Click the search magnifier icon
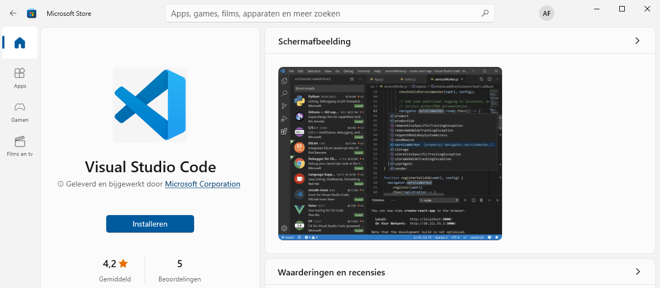Screen dimensions: 660x288 (x=485, y=13)
